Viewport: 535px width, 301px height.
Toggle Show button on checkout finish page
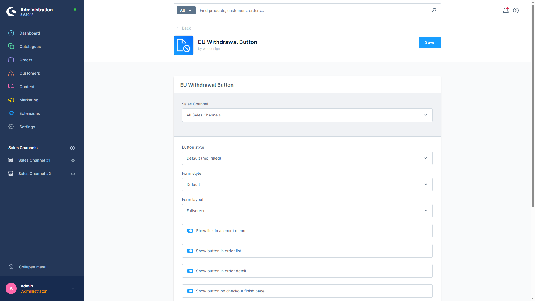click(190, 291)
